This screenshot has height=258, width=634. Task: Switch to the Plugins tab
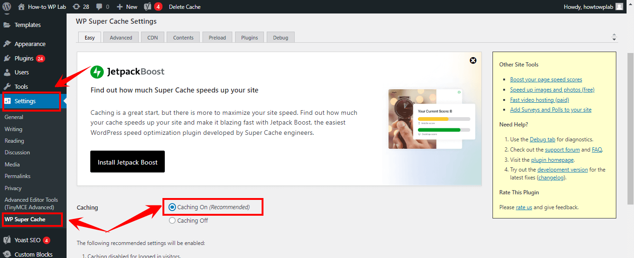tap(250, 37)
